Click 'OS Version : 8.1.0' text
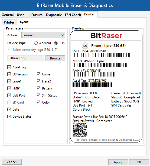Image resolution: width=150 pixels, height=166 pixels. [x=84, y=93]
